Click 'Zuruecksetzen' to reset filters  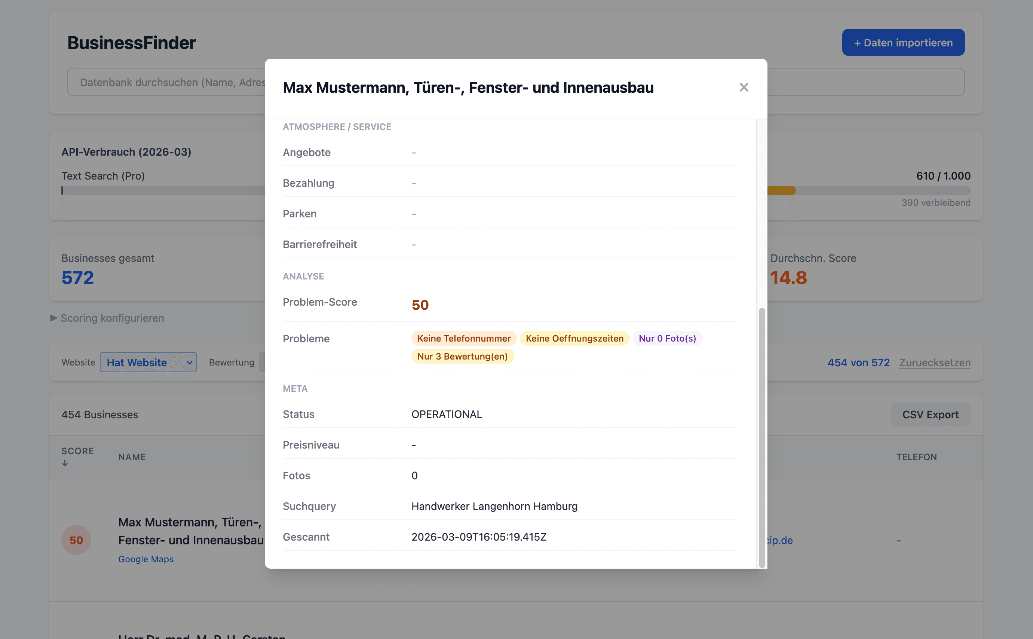[934, 363]
